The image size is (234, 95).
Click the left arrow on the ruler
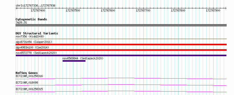[x=16, y=8]
